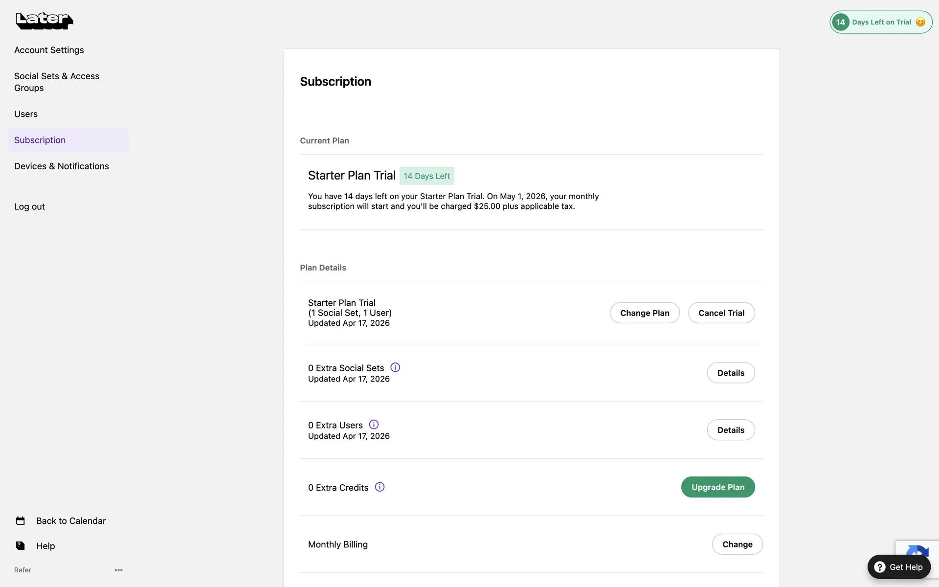Click Change next to Monthly Billing
Viewport: 939px width, 587px height.
738,544
